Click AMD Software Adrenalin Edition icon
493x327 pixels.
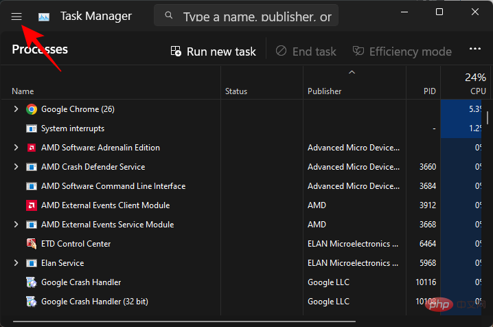point(32,148)
